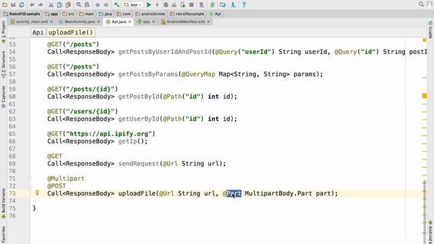Click the Find magnifier icon
434x244 pixels.
click(x=79, y=5)
